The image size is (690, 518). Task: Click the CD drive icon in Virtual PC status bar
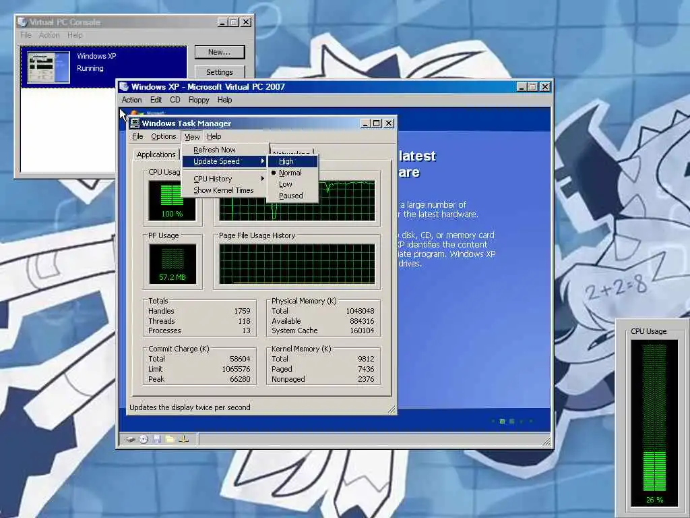tap(144, 439)
